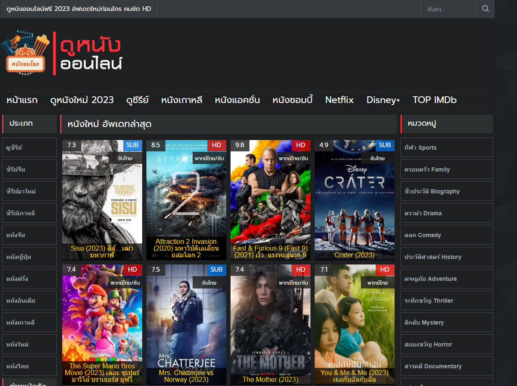Open สารคดี Documentary genre

point(447,366)
